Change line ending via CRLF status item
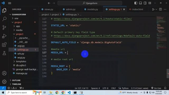169x95 pixels. tap(113, 88)
